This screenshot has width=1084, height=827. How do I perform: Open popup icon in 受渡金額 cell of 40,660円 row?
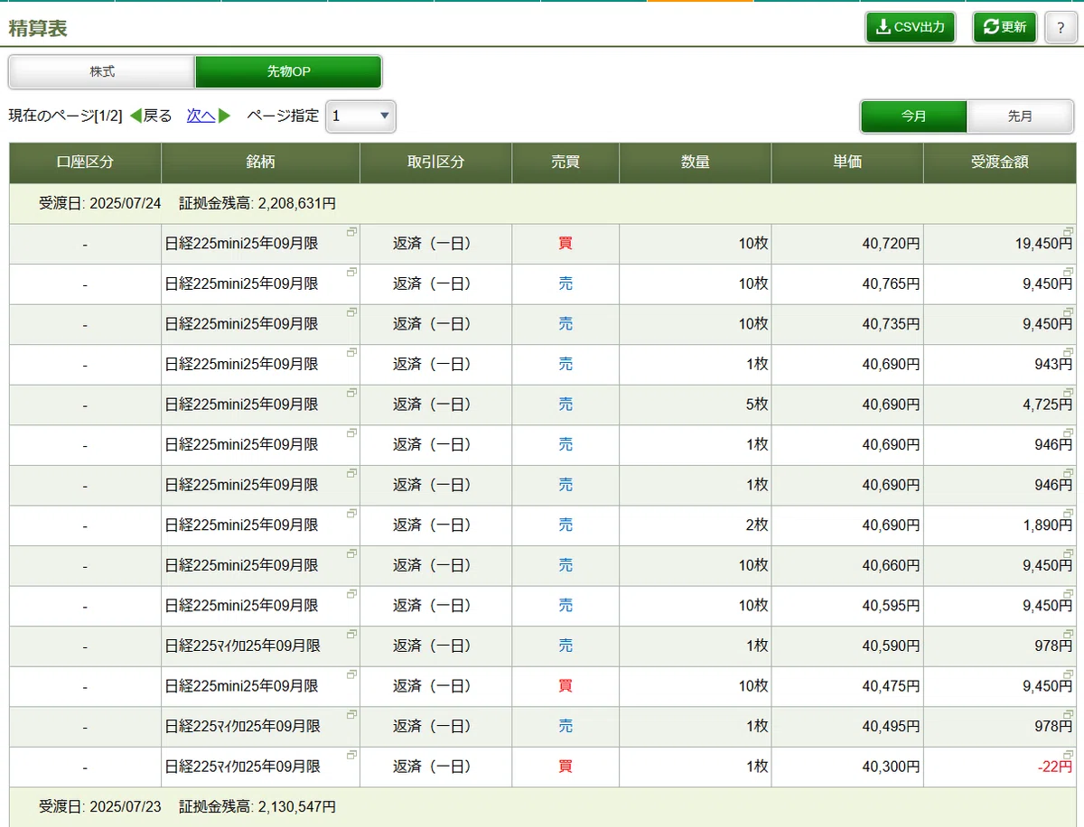point(1069,553)
